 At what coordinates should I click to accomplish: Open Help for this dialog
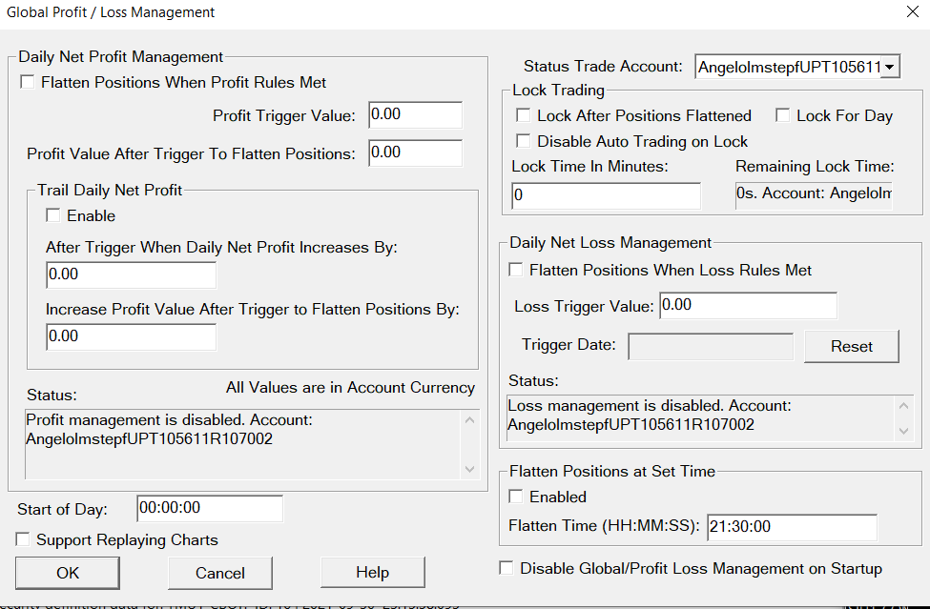coord(372,573)
